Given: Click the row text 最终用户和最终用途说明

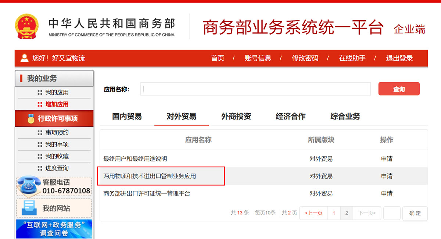Looking at the screenshot, I should [135, 159].
